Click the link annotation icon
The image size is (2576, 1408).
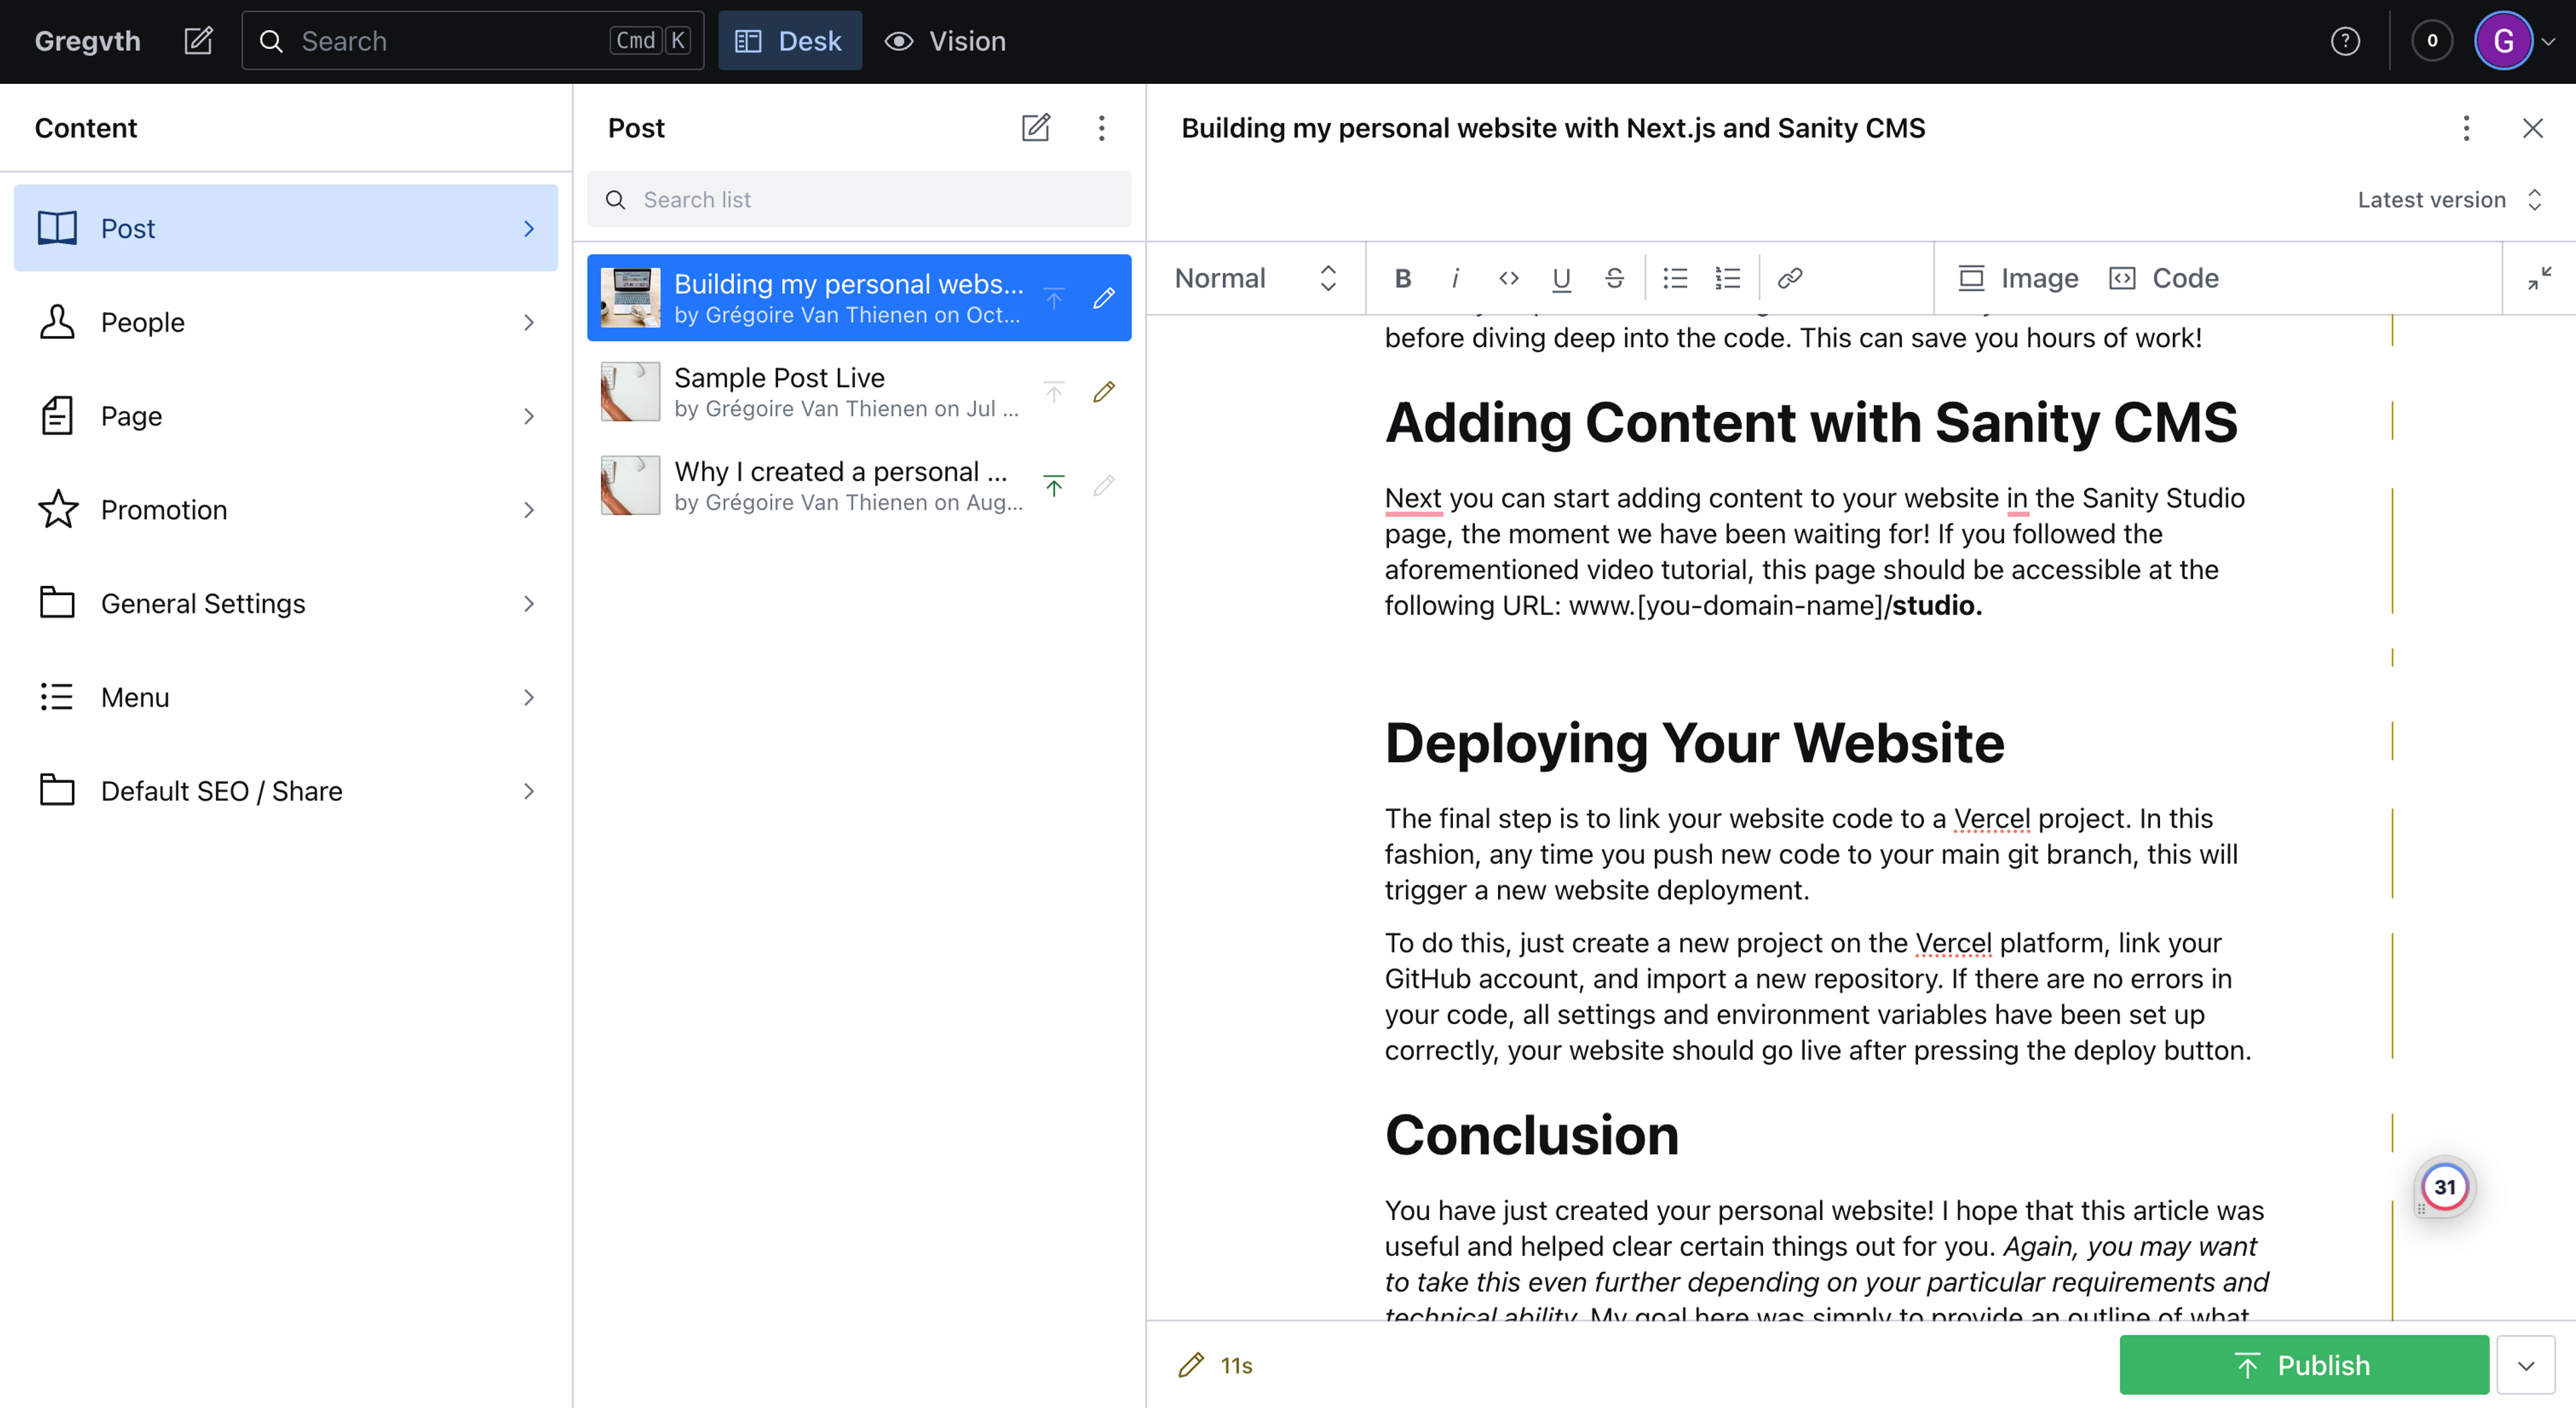(1790, 279)
